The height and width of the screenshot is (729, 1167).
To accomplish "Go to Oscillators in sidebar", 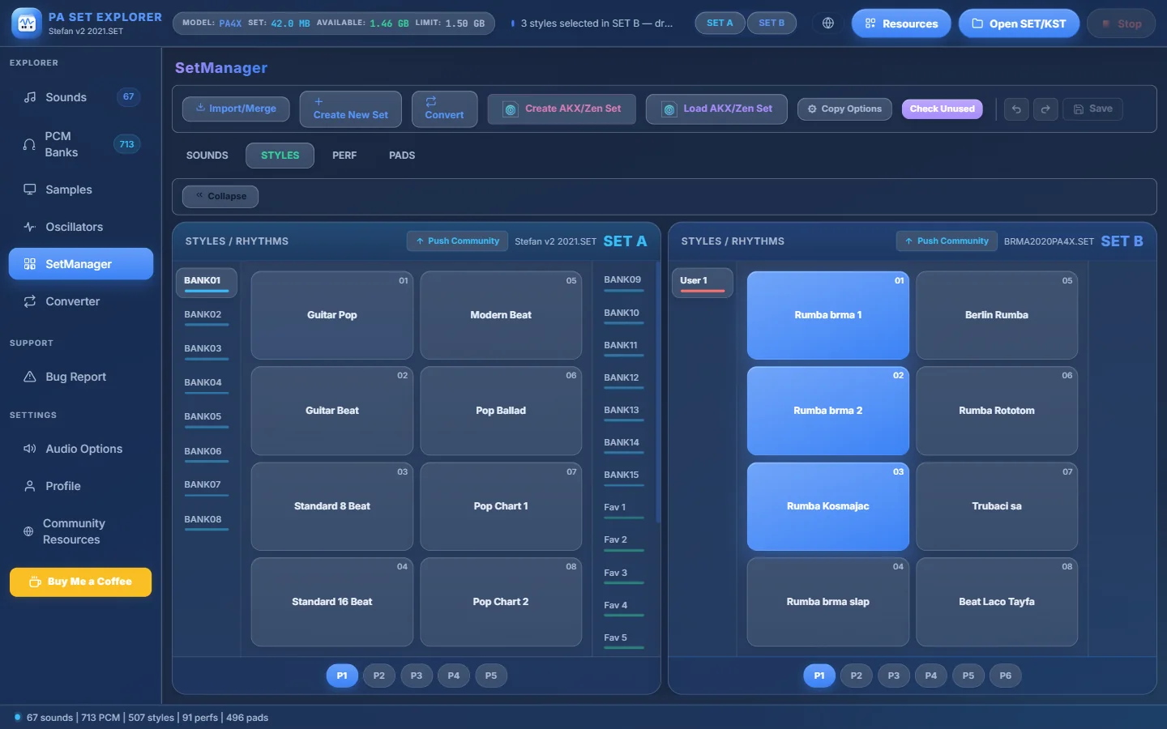I will pos(81,227).
